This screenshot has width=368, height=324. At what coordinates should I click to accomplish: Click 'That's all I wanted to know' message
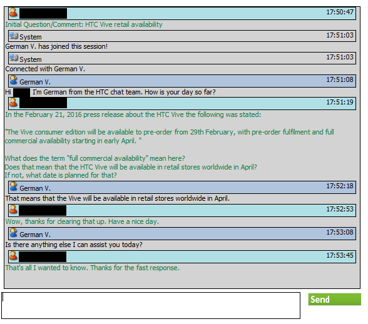(92, 268)
